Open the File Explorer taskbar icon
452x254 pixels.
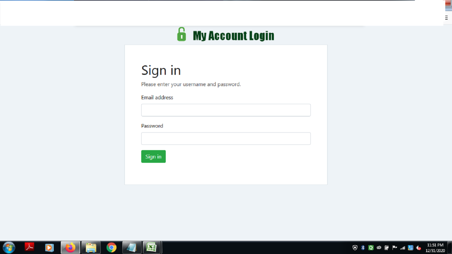tap(91, 248)
